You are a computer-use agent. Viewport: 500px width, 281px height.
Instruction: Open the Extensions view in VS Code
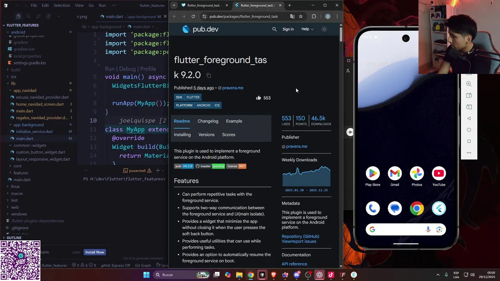tap(48, 16)
